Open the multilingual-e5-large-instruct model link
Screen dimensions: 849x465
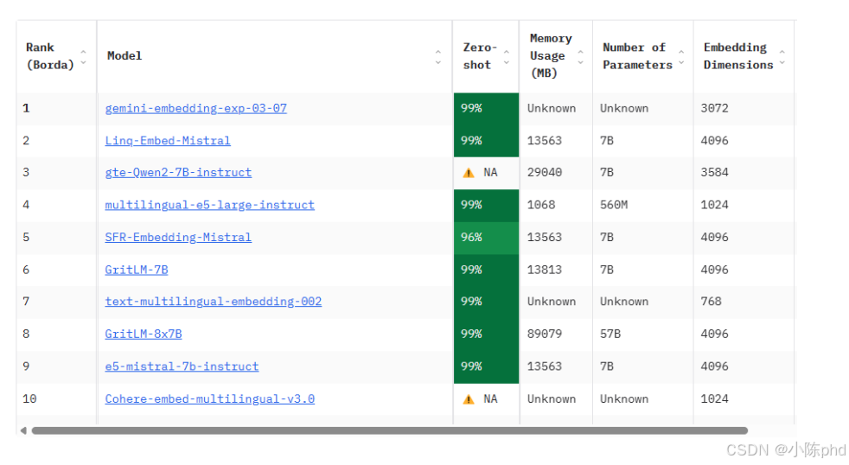point(209,205)
